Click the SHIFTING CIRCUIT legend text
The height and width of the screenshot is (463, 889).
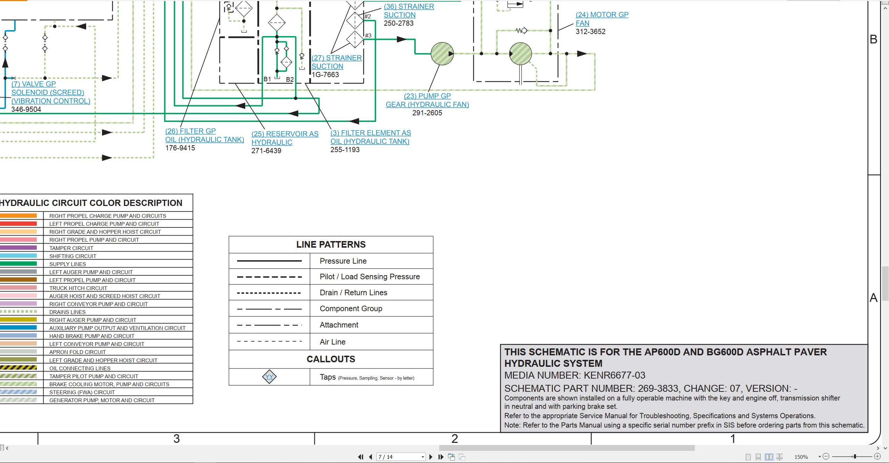73,256
